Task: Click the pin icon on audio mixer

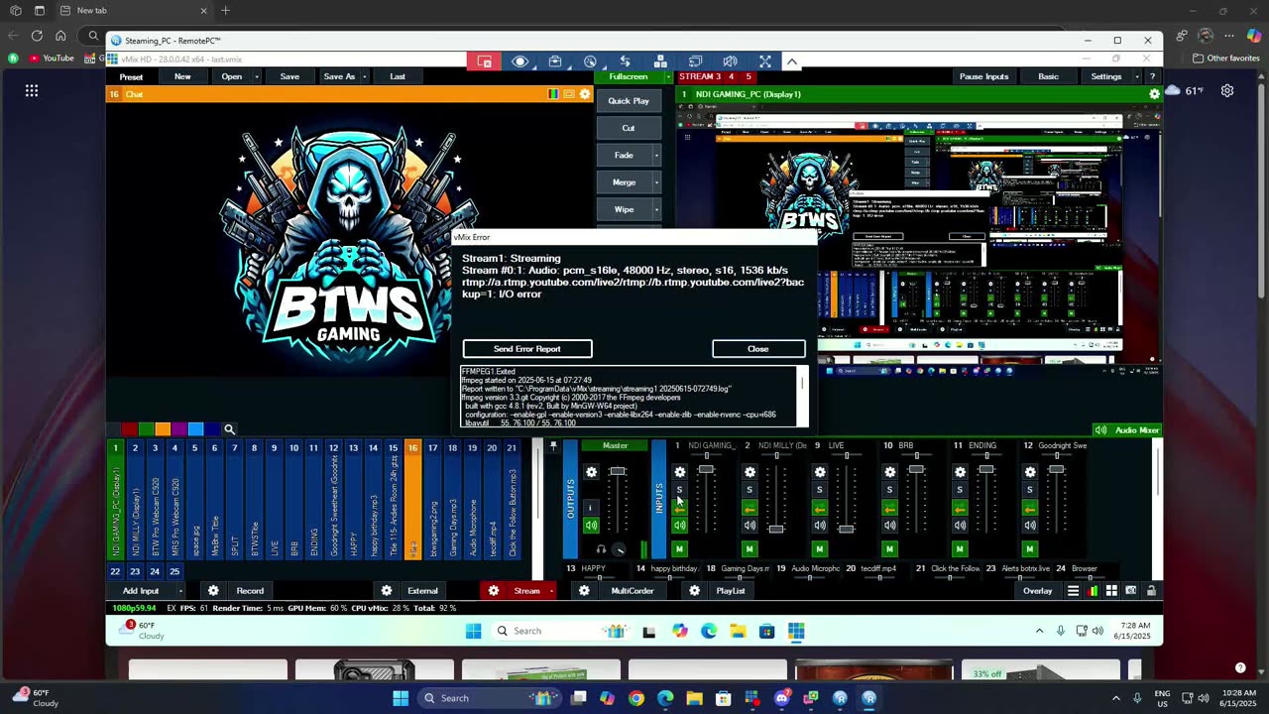Action: point(553,445)
